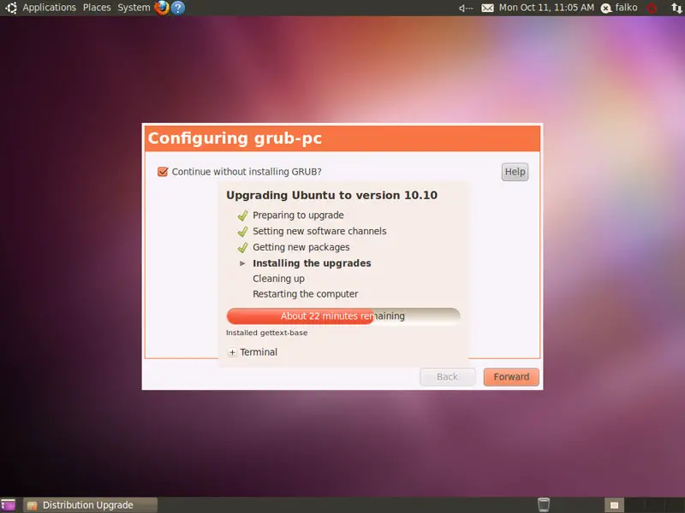Open the mail envelope indicator

[x=487, y=8]
